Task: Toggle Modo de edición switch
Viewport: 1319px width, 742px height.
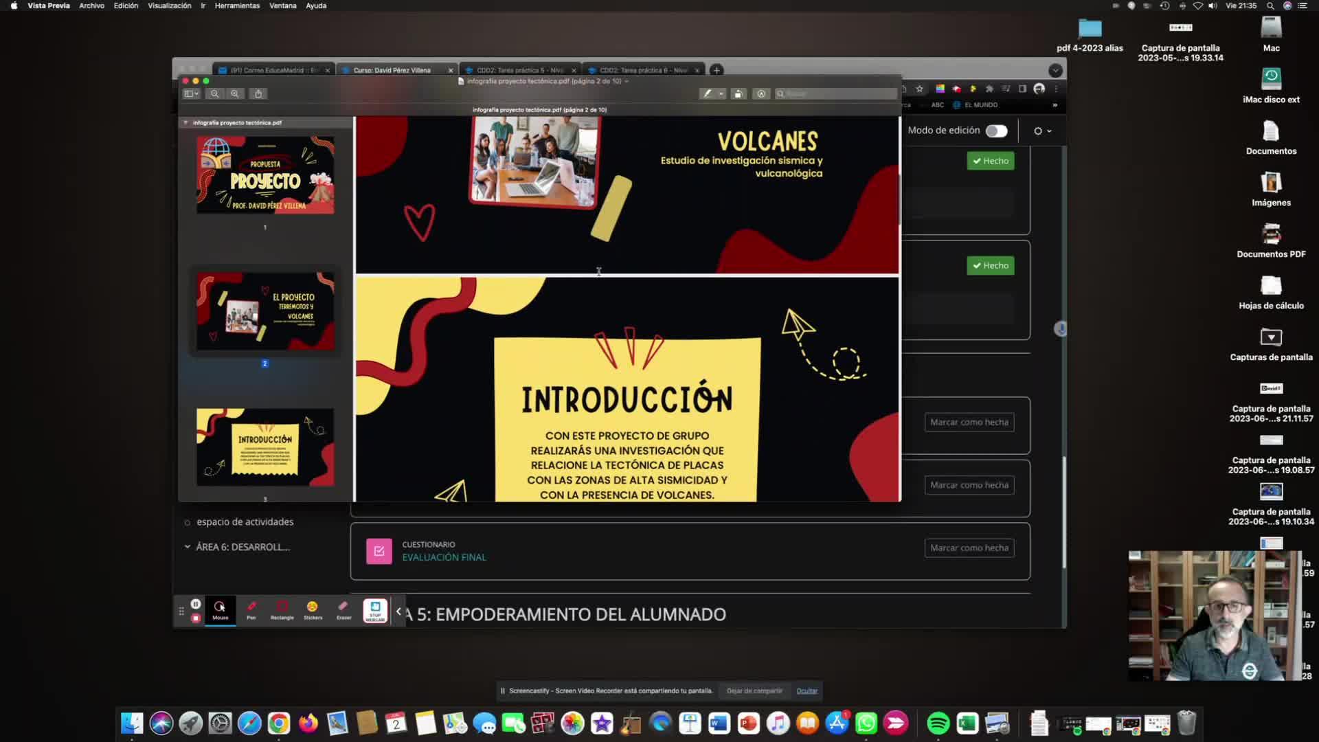Action: tap(996, 131)
